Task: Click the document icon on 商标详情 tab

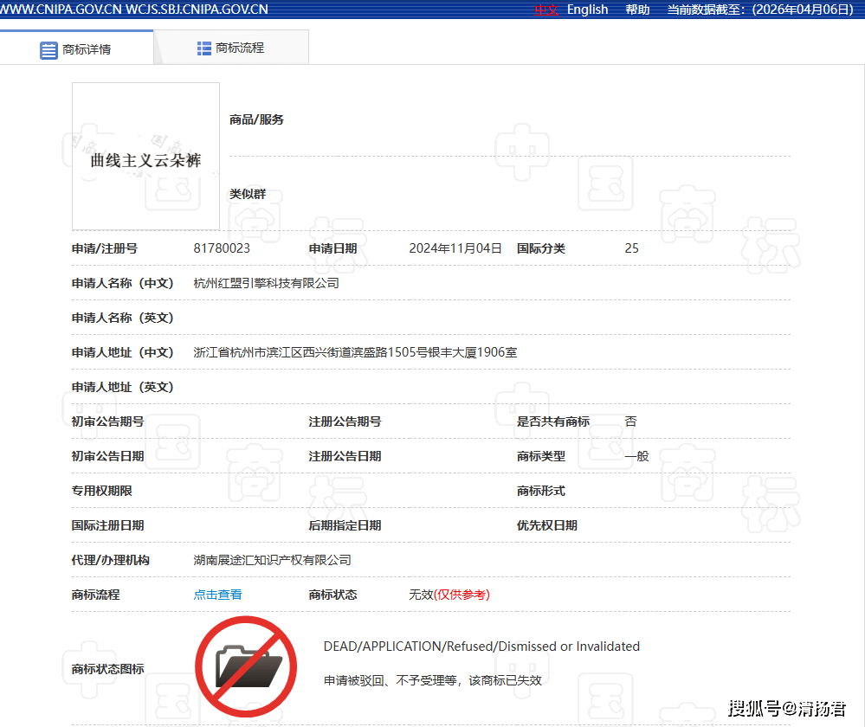Action: (x=49, y=49)
